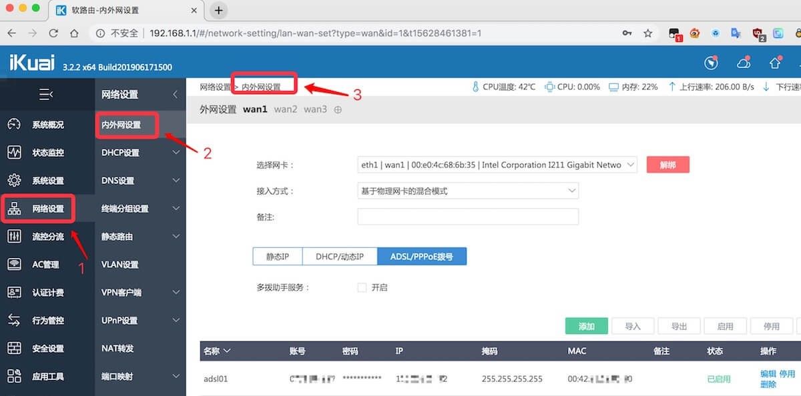Switch to wan1 tab
Viewport: 801px width, 396px height.
click(x=255, y=109)
